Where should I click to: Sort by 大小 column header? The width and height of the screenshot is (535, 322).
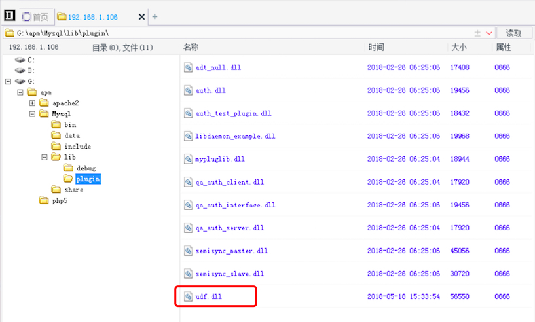(459, 47)
